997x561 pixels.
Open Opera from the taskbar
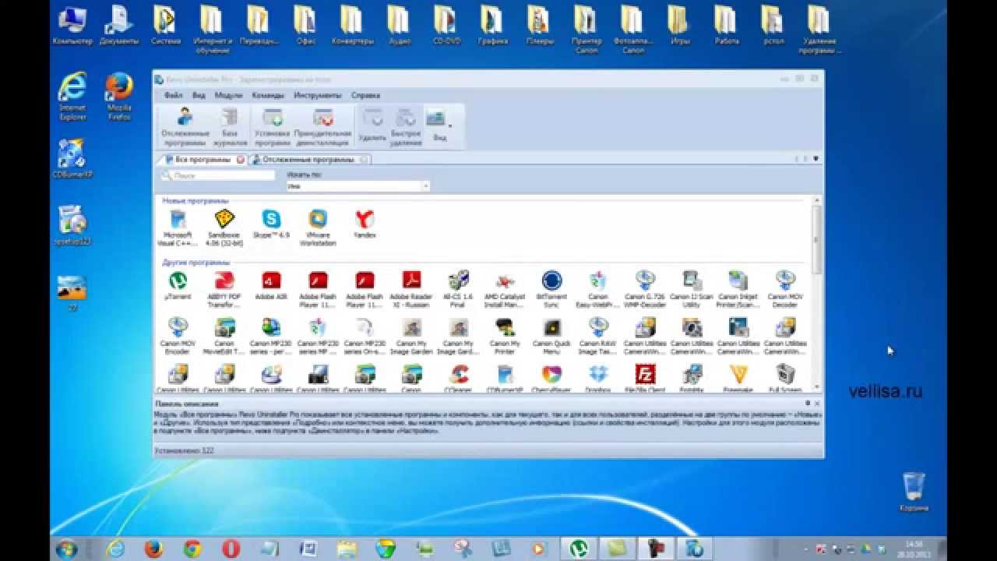[231, 549]
